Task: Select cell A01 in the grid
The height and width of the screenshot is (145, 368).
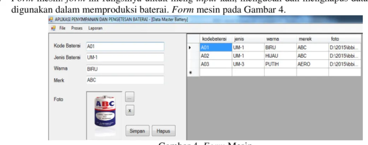Action: 216,47
